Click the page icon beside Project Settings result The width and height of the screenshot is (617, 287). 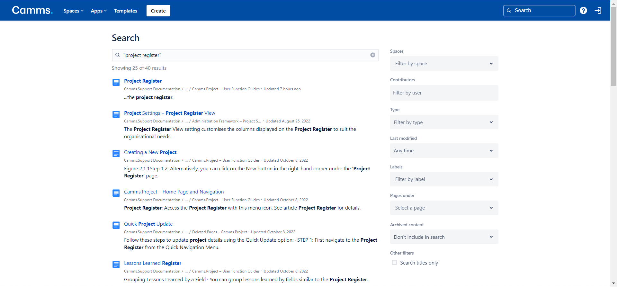[x=116, y=114]
